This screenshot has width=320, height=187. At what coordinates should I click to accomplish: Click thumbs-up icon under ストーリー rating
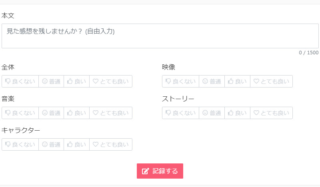point(230,113)
